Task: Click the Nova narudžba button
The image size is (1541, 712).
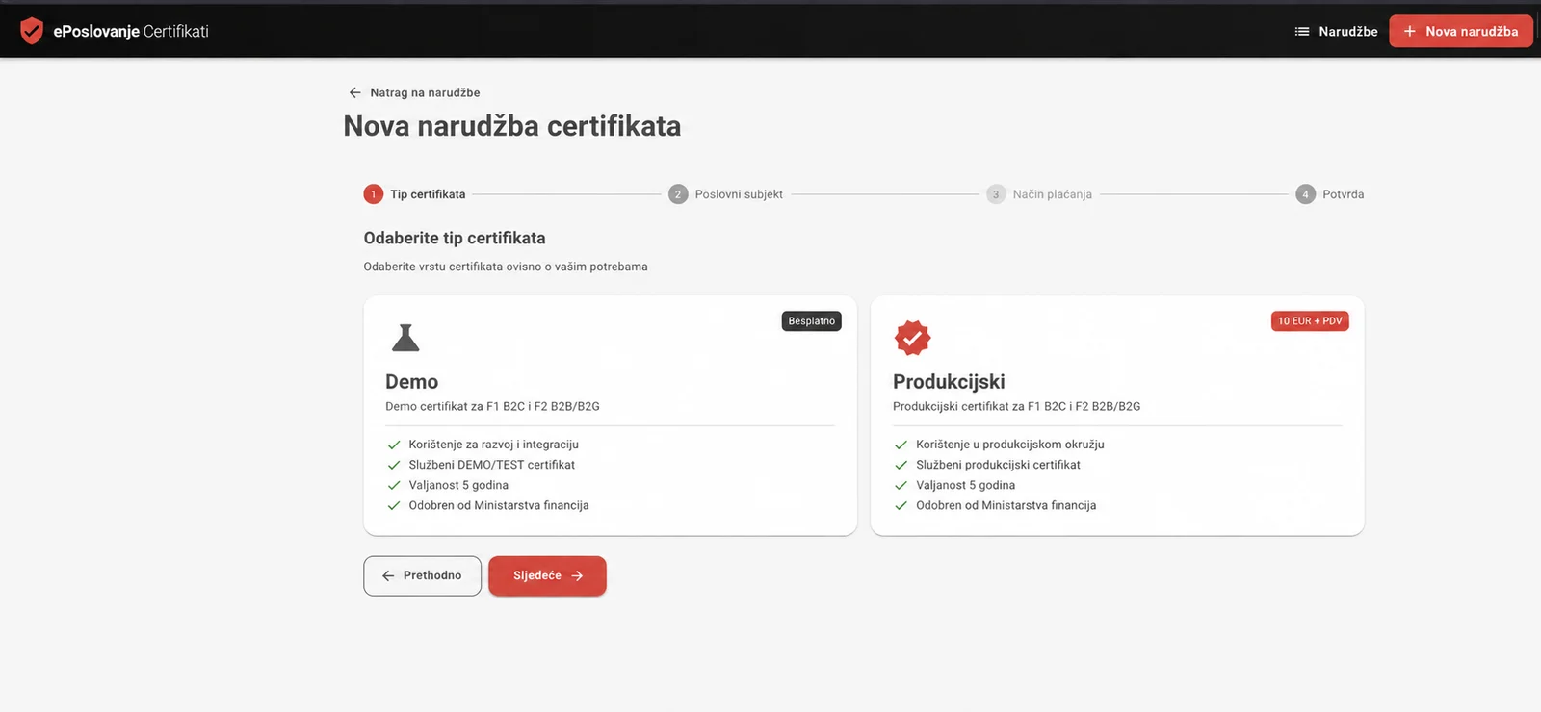Action: [1460, 31]
